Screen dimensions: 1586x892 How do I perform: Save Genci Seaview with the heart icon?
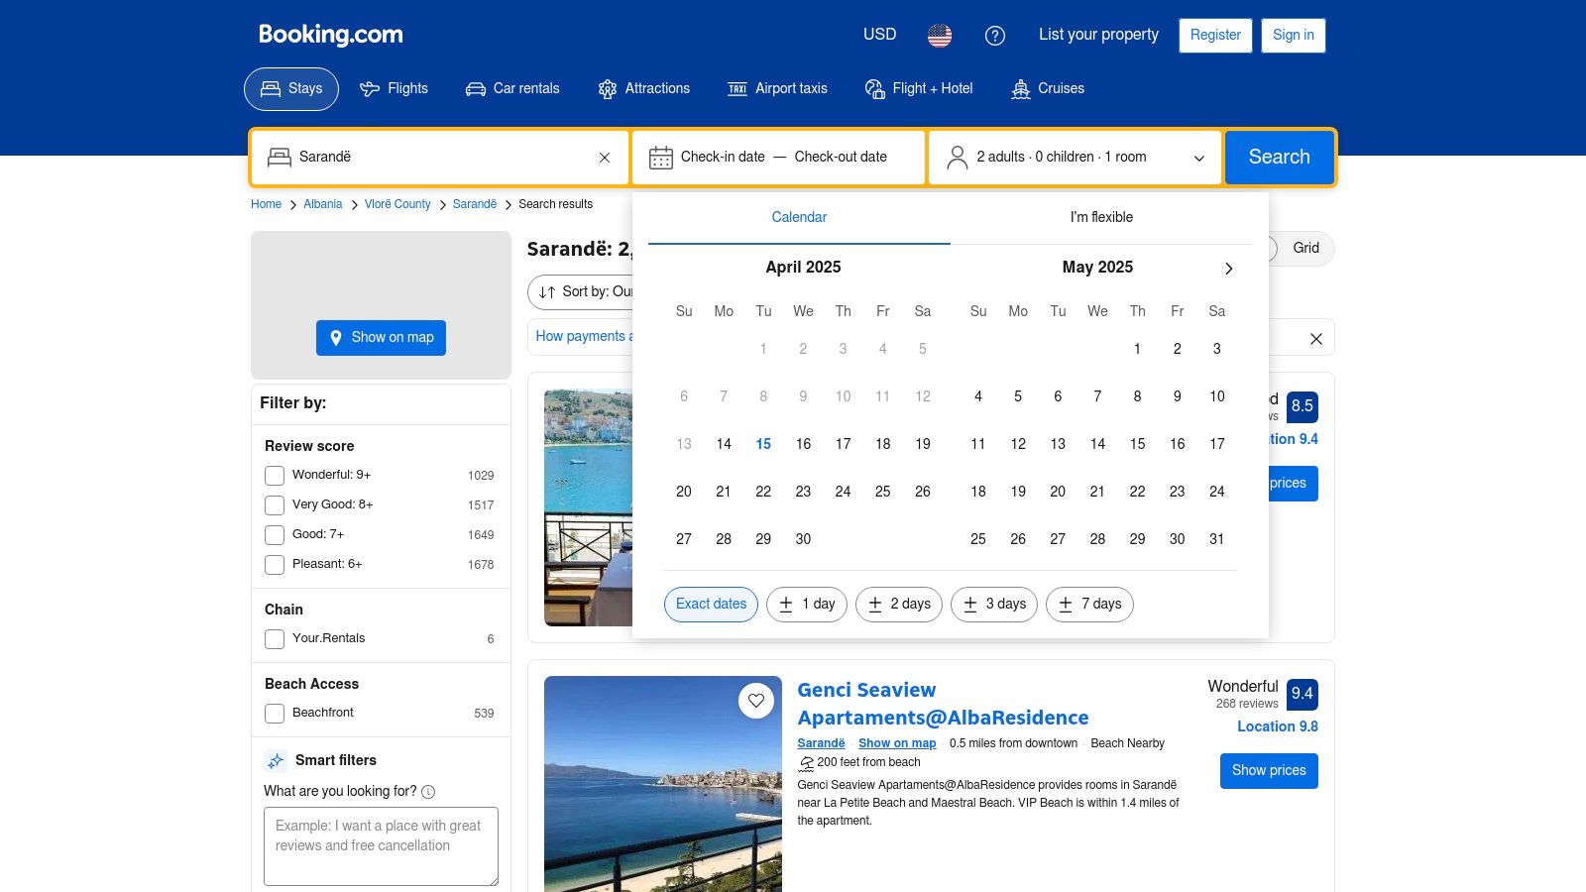[756, 701]
